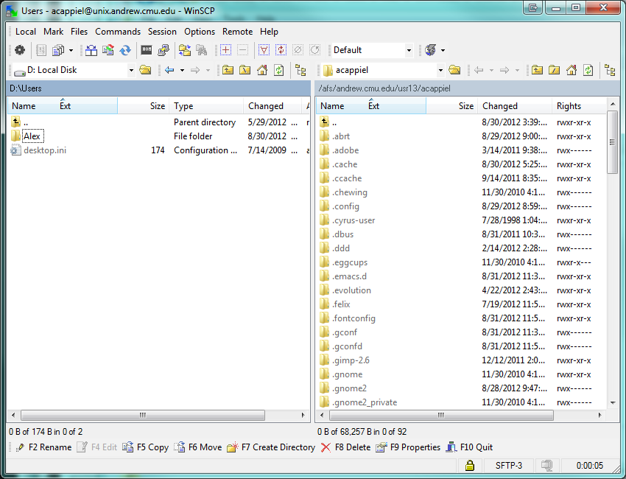Screen dimensions: 626x479
Task: Select the .gnome2_private remote folder
Action: pyautogui.click(x=365, y=402)
